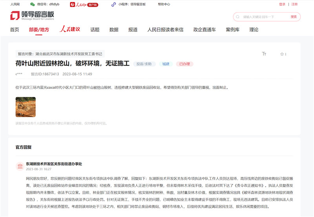The image size is (314, 217).
Task: Click the post date 2023-08-15 11:49
Action: 77,74
